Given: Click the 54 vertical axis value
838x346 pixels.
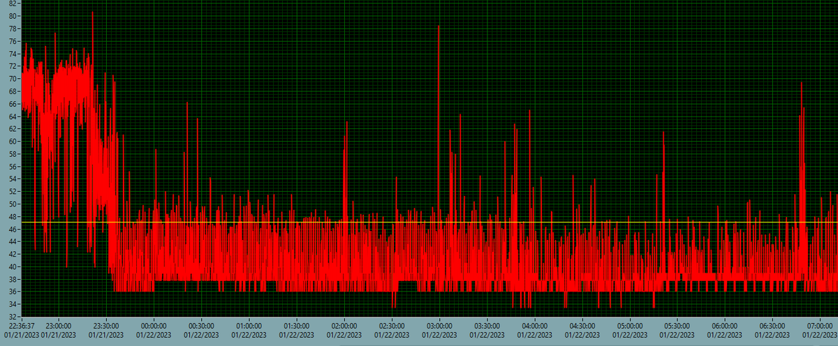Looking at the screenshot, I should pyautogui.click(x=14, y=179).
